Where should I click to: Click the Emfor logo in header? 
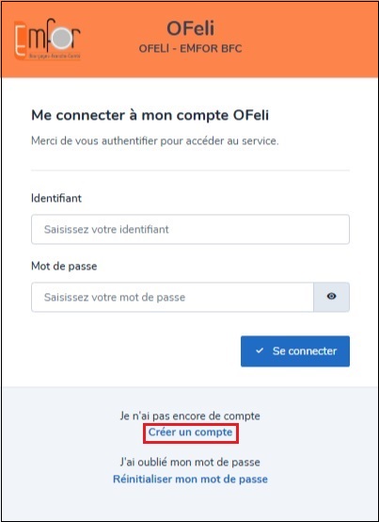[48, 40]
